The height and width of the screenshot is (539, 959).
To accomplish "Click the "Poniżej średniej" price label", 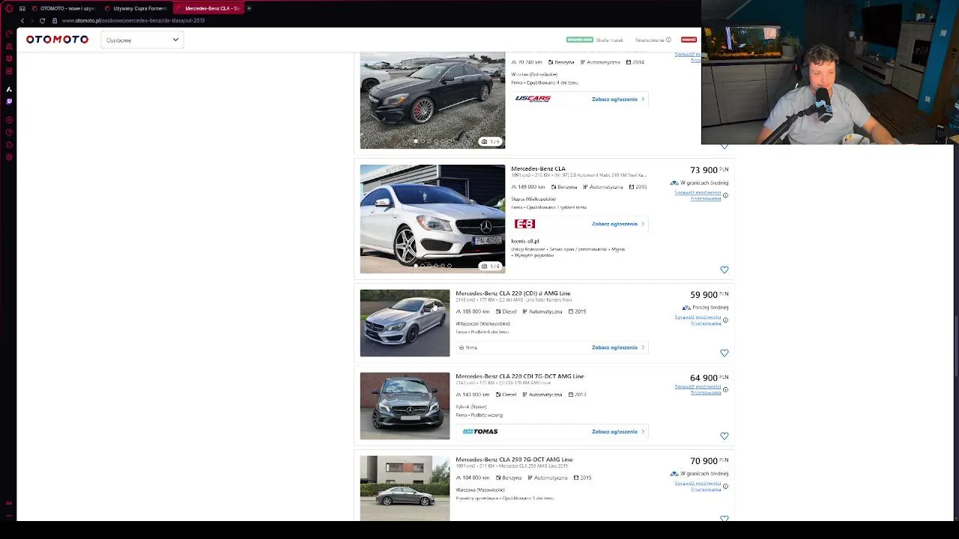I will 710,308.
